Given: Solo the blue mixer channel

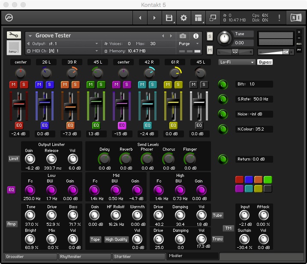Looking at the screenshot, I should point(49,85).
